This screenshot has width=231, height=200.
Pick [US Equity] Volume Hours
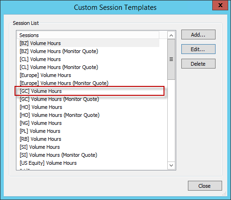tap(89, 163)
